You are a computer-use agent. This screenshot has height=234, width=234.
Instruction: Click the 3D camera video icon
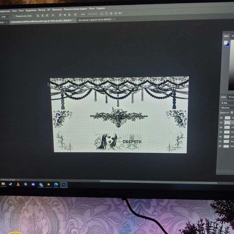(x=120, y=13)
